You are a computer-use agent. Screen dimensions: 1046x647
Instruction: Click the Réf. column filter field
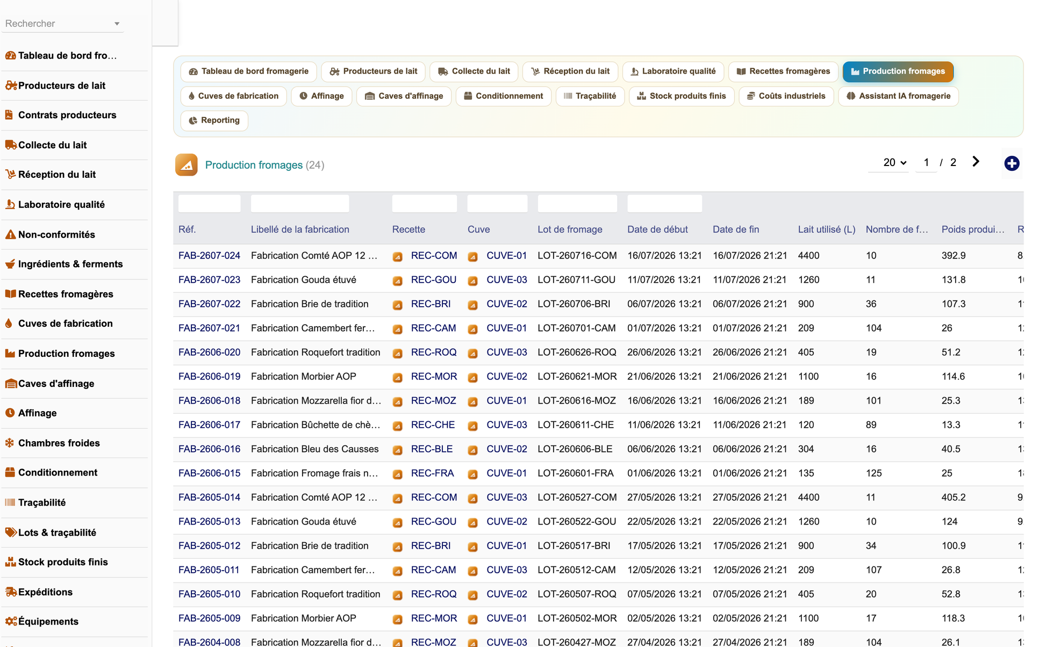209,204
